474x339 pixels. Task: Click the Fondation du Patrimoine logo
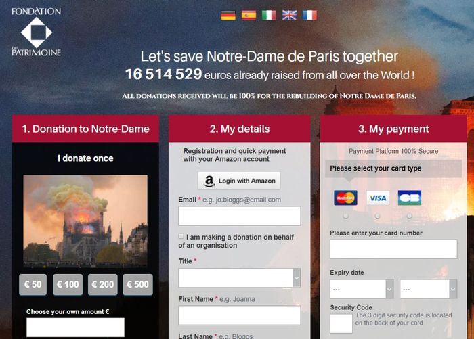(37, 32)
